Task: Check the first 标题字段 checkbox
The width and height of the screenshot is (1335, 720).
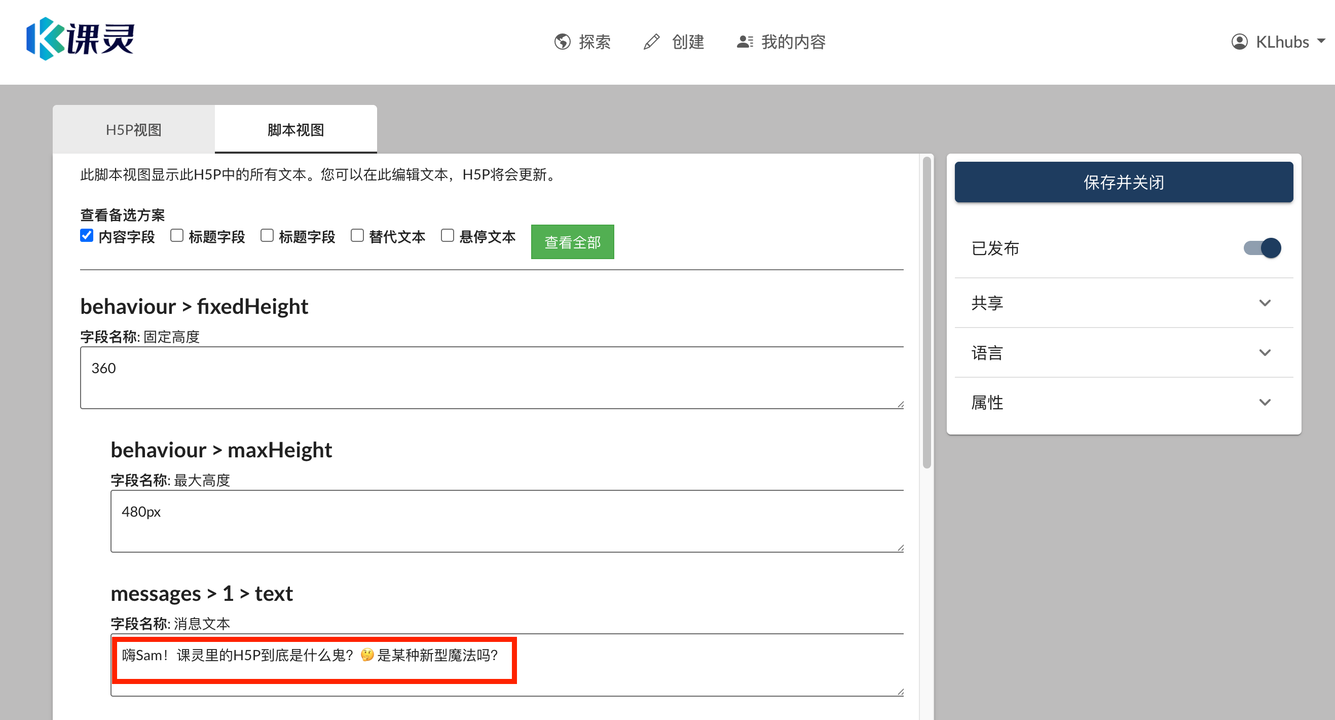Action: tap(177, 236)
